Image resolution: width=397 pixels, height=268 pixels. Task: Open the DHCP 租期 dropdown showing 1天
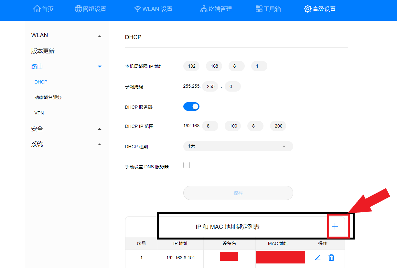click(238, 146)
